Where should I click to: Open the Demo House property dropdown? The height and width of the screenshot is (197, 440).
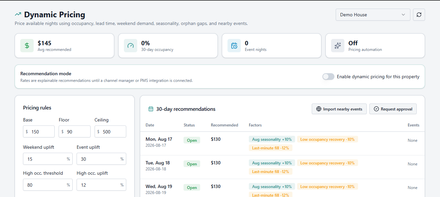[x=373, y=15]
